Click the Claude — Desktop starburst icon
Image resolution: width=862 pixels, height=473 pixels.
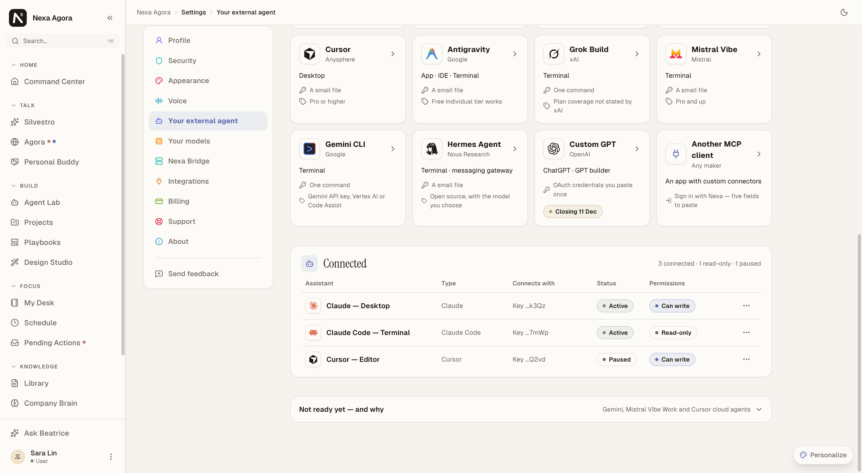313,306
